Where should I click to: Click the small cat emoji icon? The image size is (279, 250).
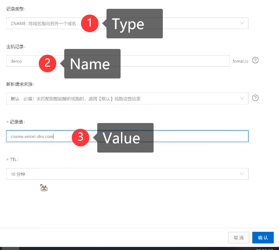(44, 188)
